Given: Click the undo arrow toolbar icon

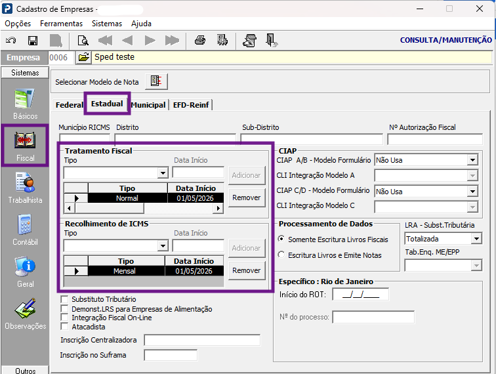Looking at the screenshot, I should (11, 41).
